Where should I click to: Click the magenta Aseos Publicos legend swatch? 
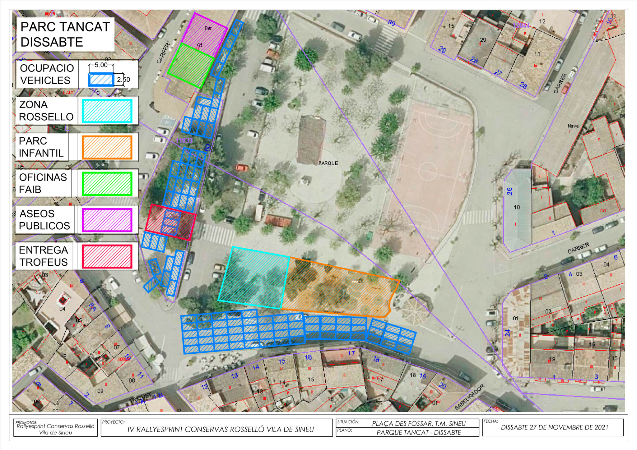pyautogui.click(x=107, y=220)
